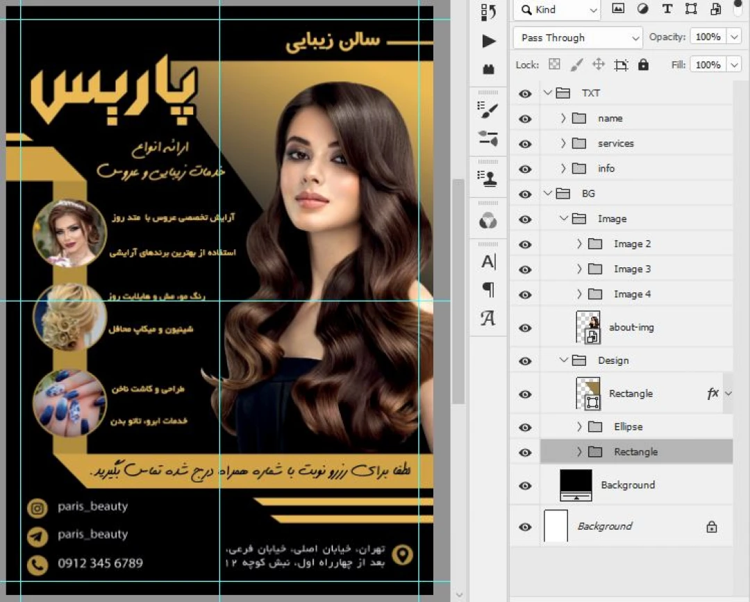The height and width of the screenshot is (602, 750).
Task: Open the Brush Settings panel icon
Action: coord(489,111)
